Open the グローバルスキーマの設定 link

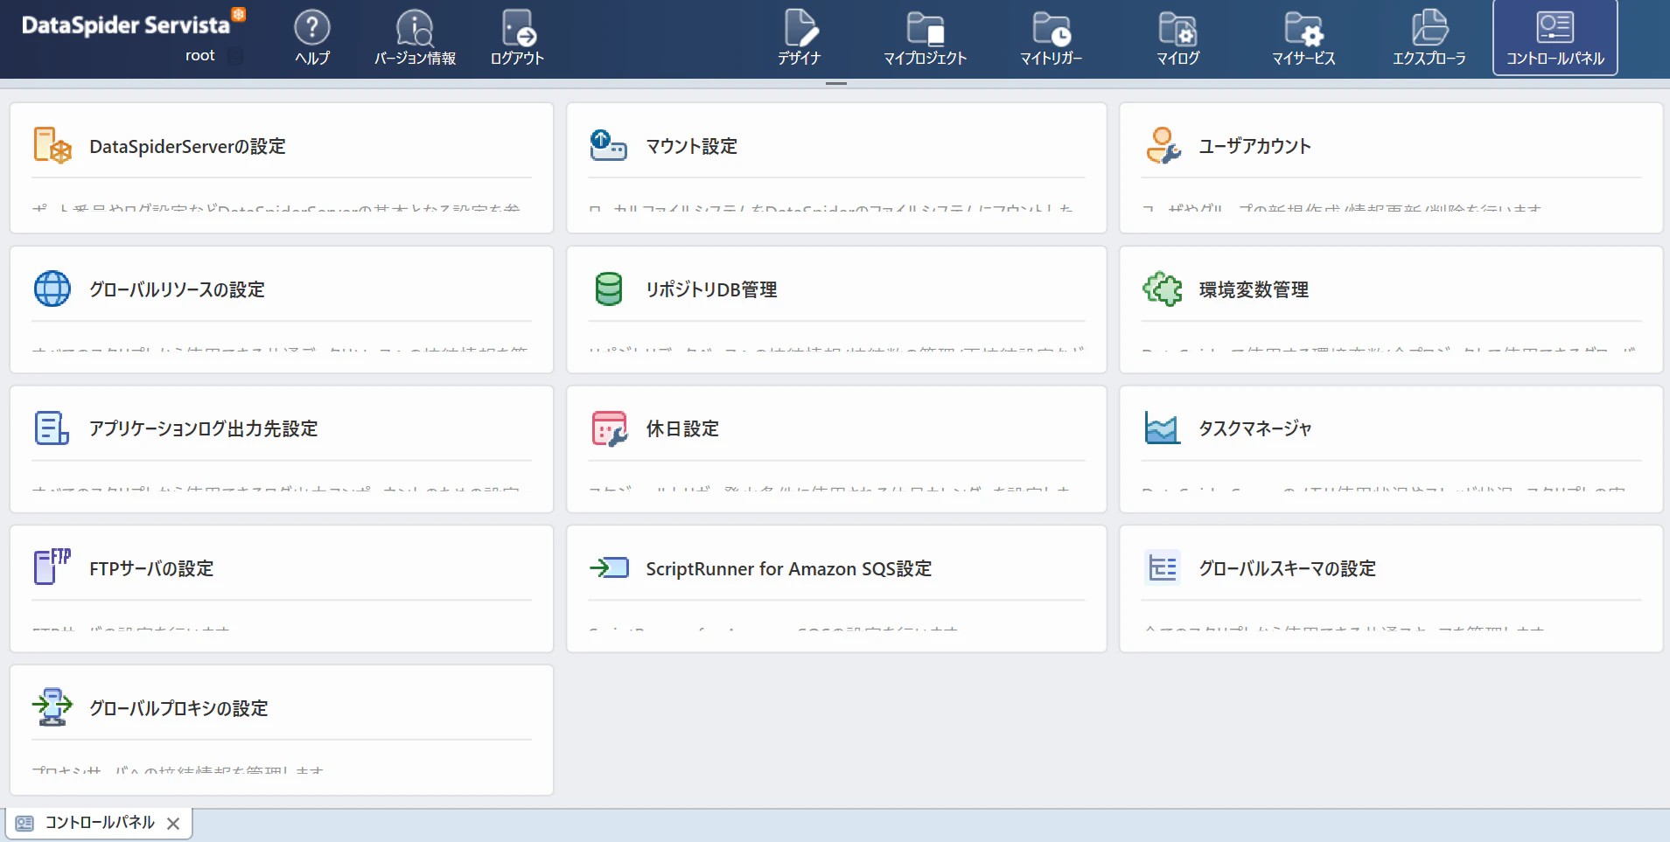(x=1287, y=568)
